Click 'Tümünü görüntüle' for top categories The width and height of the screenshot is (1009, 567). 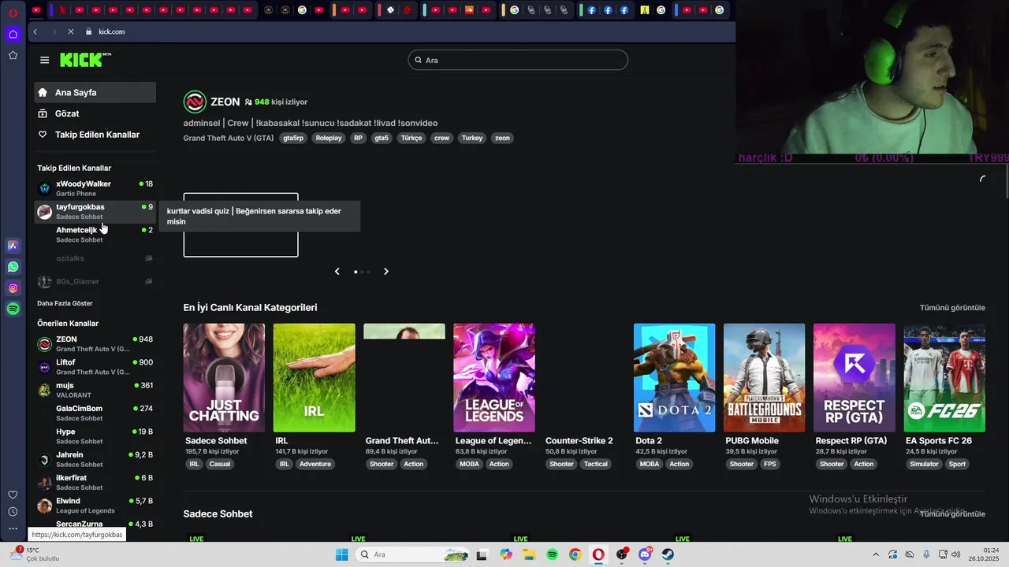952,307
